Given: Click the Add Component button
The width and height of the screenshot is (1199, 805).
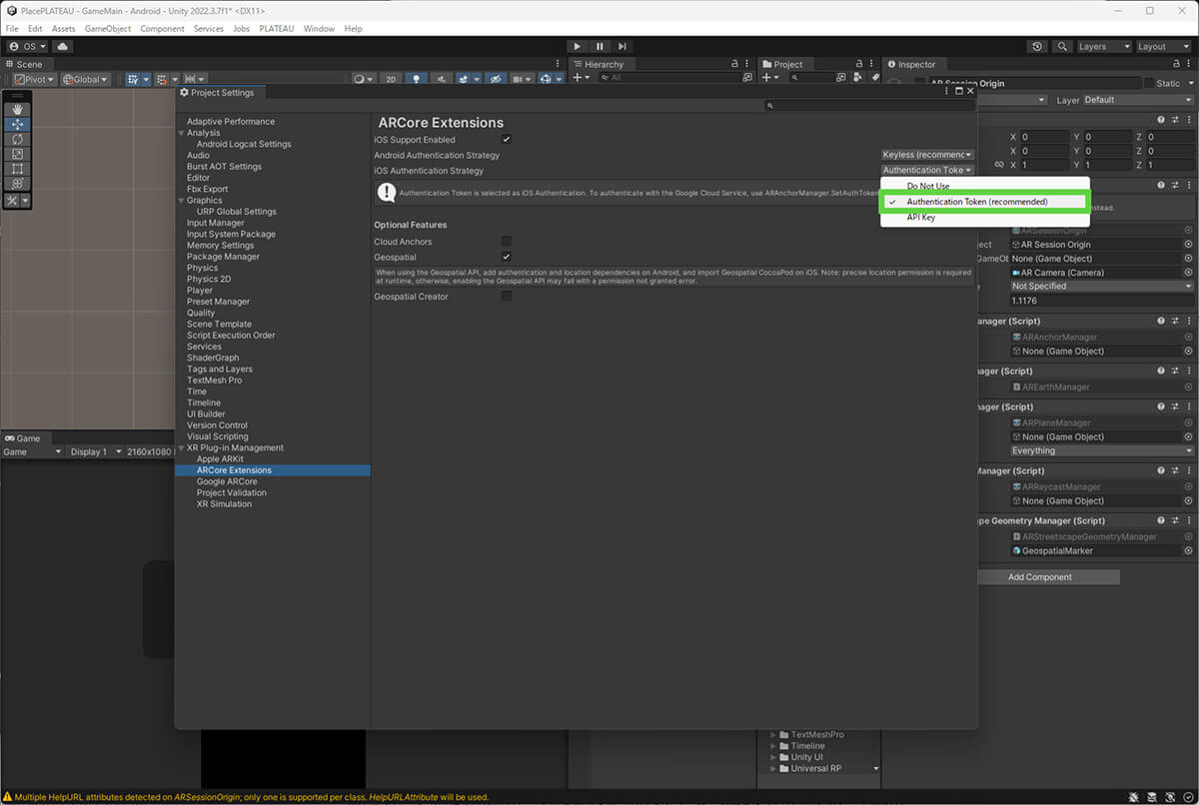Looking at the screenshot, I should pos(1039,577).
